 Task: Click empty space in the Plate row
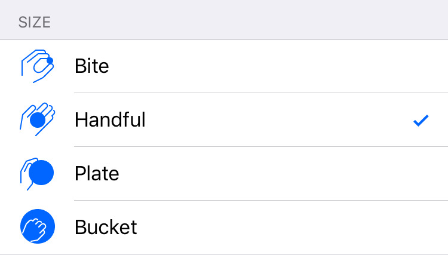pyautogui.click(x=271, y=173)
